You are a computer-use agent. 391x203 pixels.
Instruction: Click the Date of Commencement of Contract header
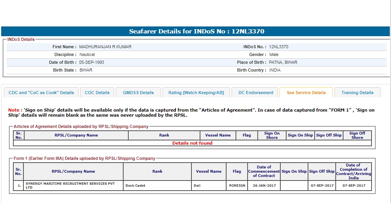(x=264, y=171)
